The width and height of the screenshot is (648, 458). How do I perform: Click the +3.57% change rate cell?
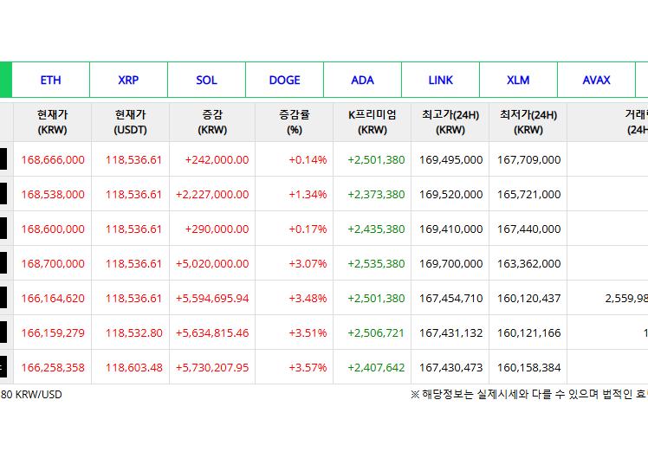tap(308, 367)
